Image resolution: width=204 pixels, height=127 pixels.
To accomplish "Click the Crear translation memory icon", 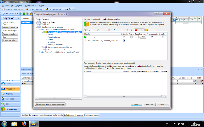I will coord(98,30).
